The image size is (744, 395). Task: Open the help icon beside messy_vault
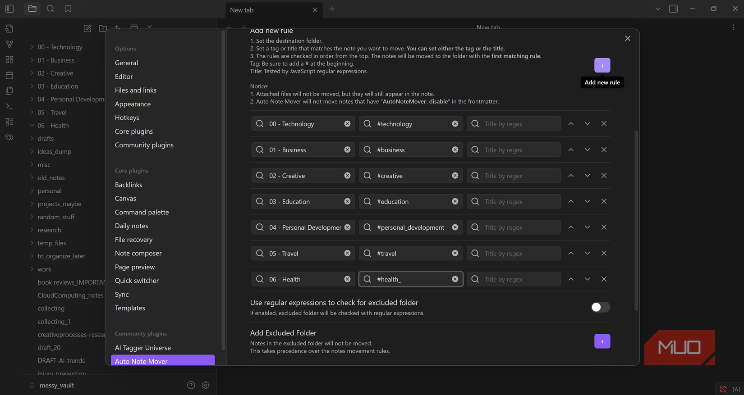191,385
